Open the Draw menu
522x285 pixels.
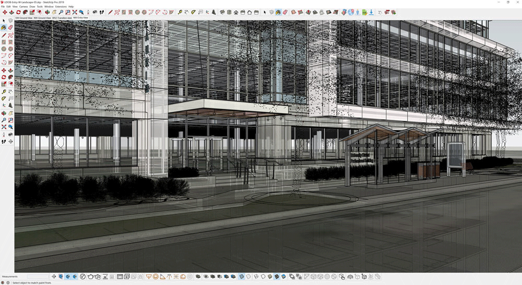point(32,6)
